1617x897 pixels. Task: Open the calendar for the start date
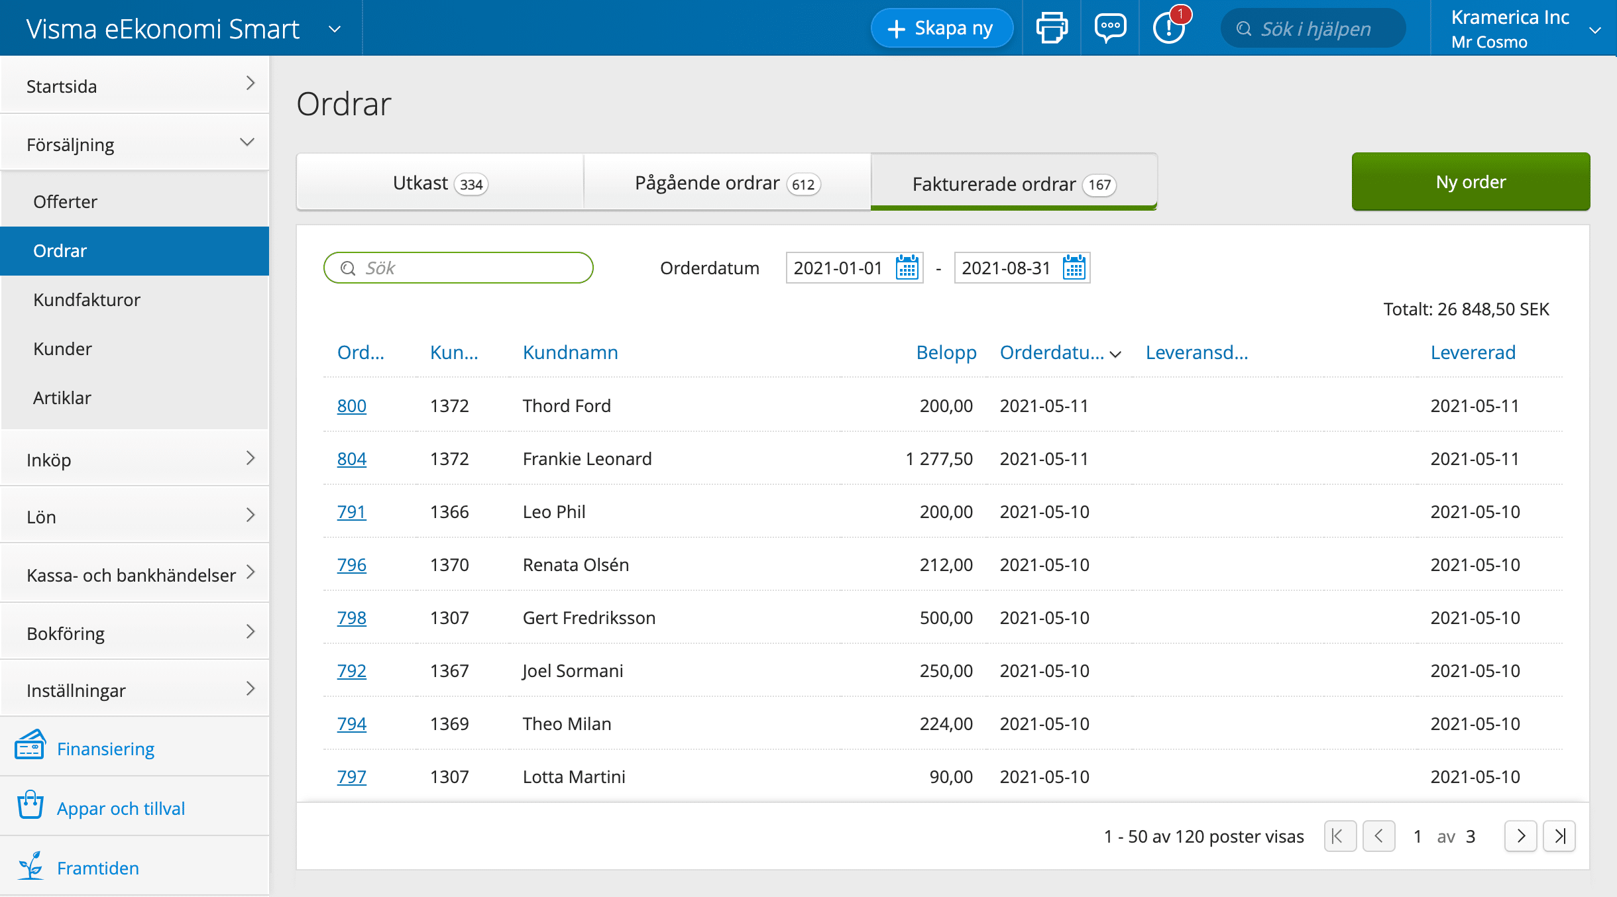coord(907,267)
